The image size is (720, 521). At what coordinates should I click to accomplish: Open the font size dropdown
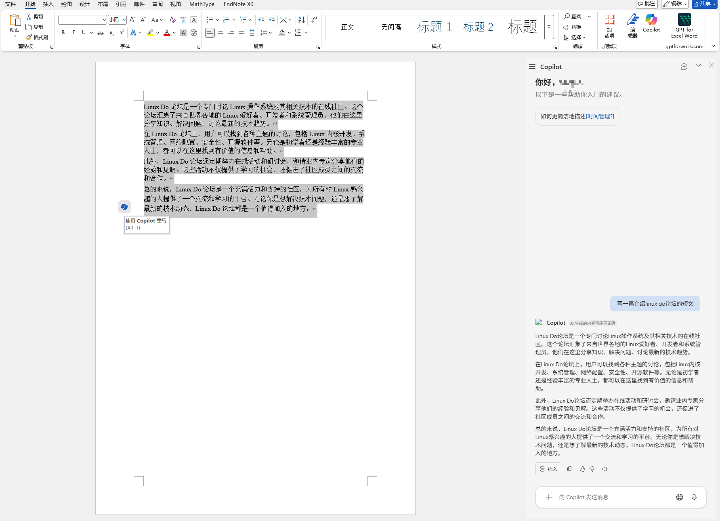click(124, 20)
